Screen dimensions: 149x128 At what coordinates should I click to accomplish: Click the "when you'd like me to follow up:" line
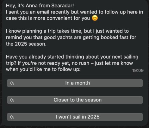[43, 69]
